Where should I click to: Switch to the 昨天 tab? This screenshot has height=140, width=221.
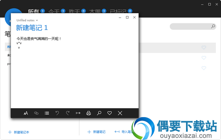pyautogui.click(x=77, y=11)
